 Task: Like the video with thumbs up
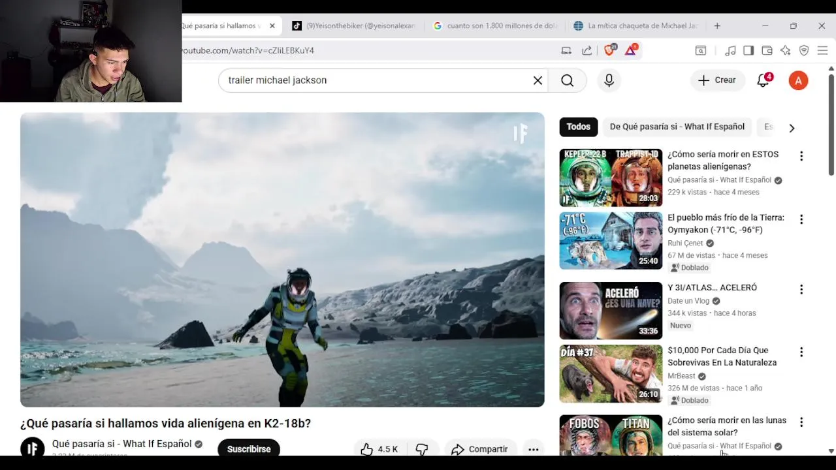pyautogui.click(x=367, y=449)
